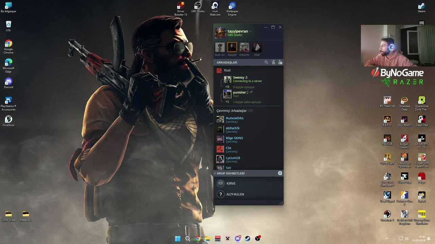
Task: Search friends with the magnifier icon
Action: (266, 62)
